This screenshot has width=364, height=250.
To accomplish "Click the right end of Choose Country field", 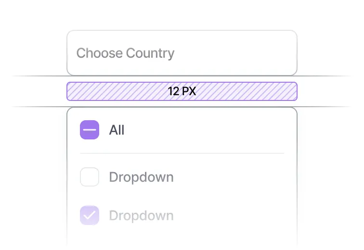I will [284, 53].
